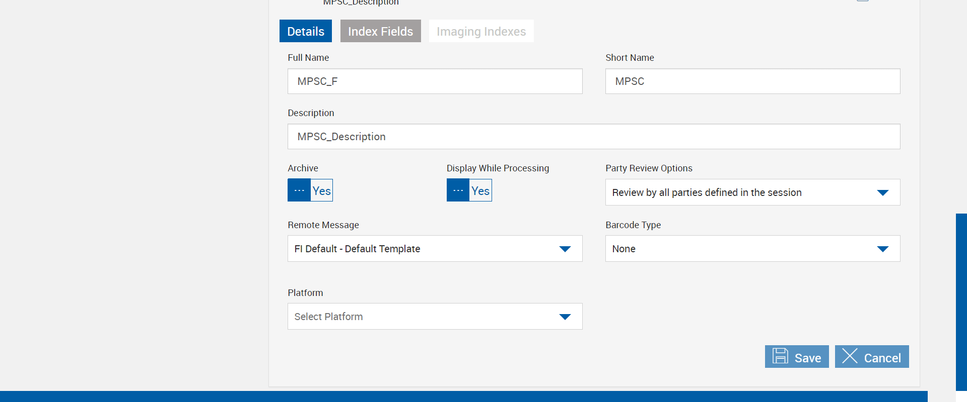Toggle the Archive switch
Viewport: 967px width, 402px height.
pos(310,190)
